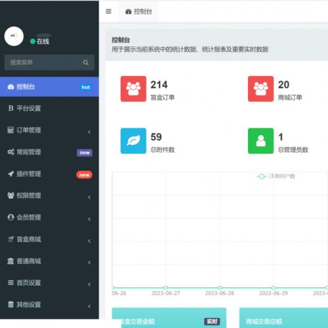
Task: Click the blue leaf 总附件数 icon
Action: [133, 141]
